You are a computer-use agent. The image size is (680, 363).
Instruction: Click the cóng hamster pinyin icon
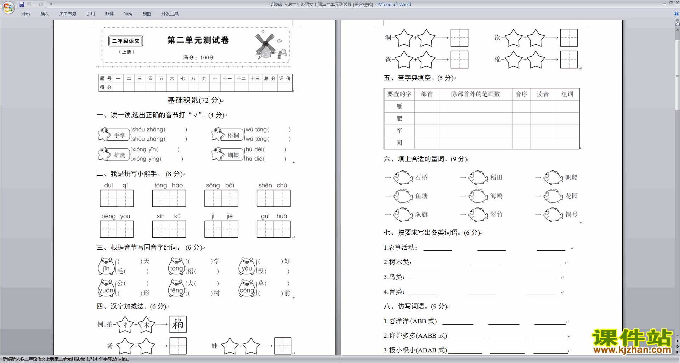[x=247, y=288]
